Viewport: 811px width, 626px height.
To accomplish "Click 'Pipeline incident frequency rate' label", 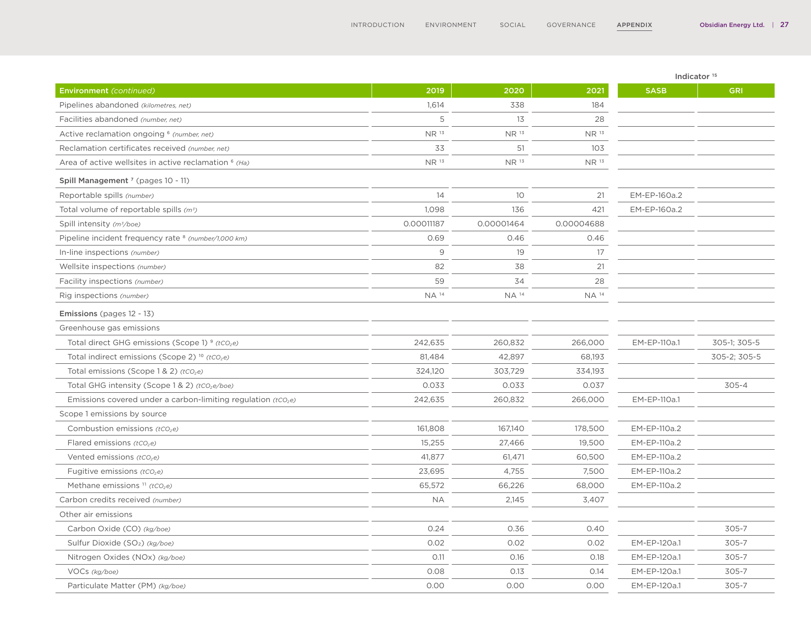I will click(153, 238).
